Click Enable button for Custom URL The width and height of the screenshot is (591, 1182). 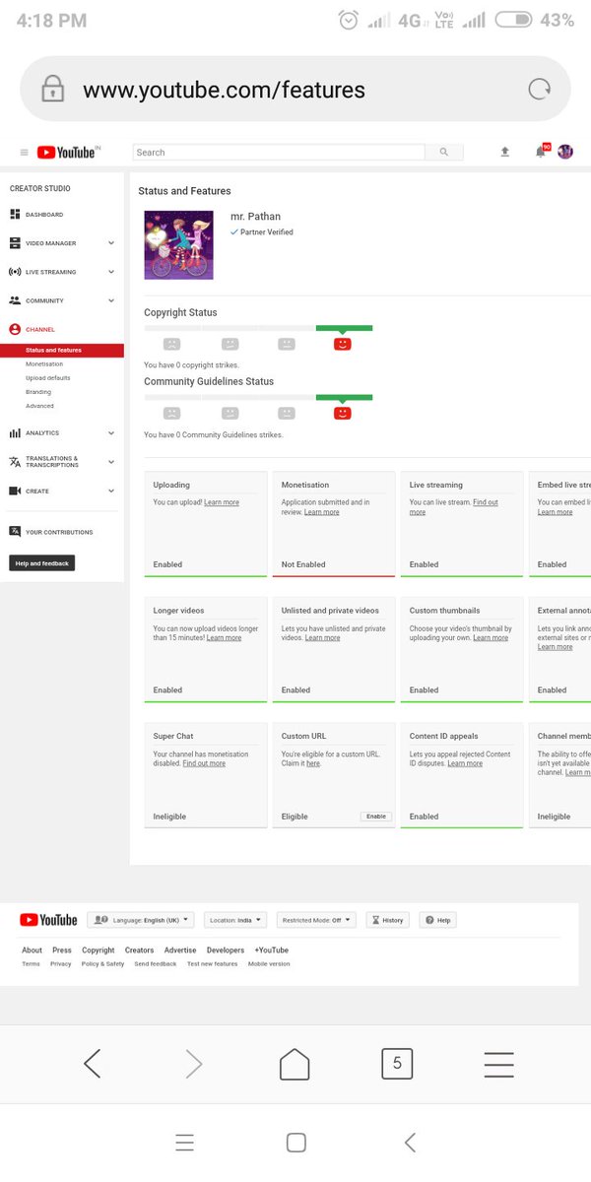click(376, 817)
